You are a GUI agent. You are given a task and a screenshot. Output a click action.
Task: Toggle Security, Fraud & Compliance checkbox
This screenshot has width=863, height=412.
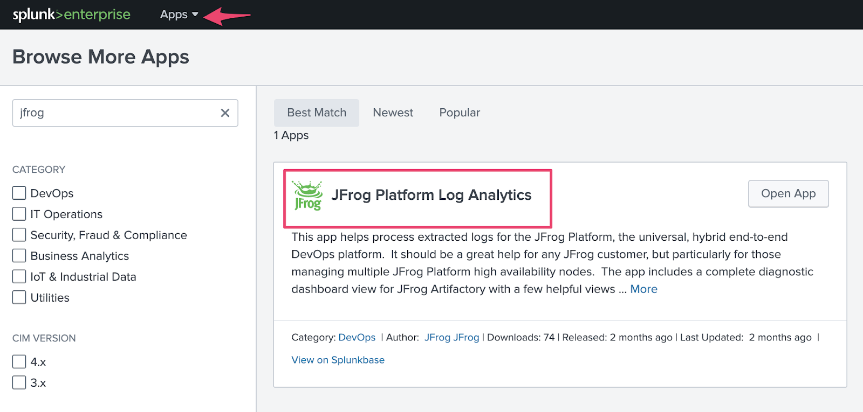[19, 235]
